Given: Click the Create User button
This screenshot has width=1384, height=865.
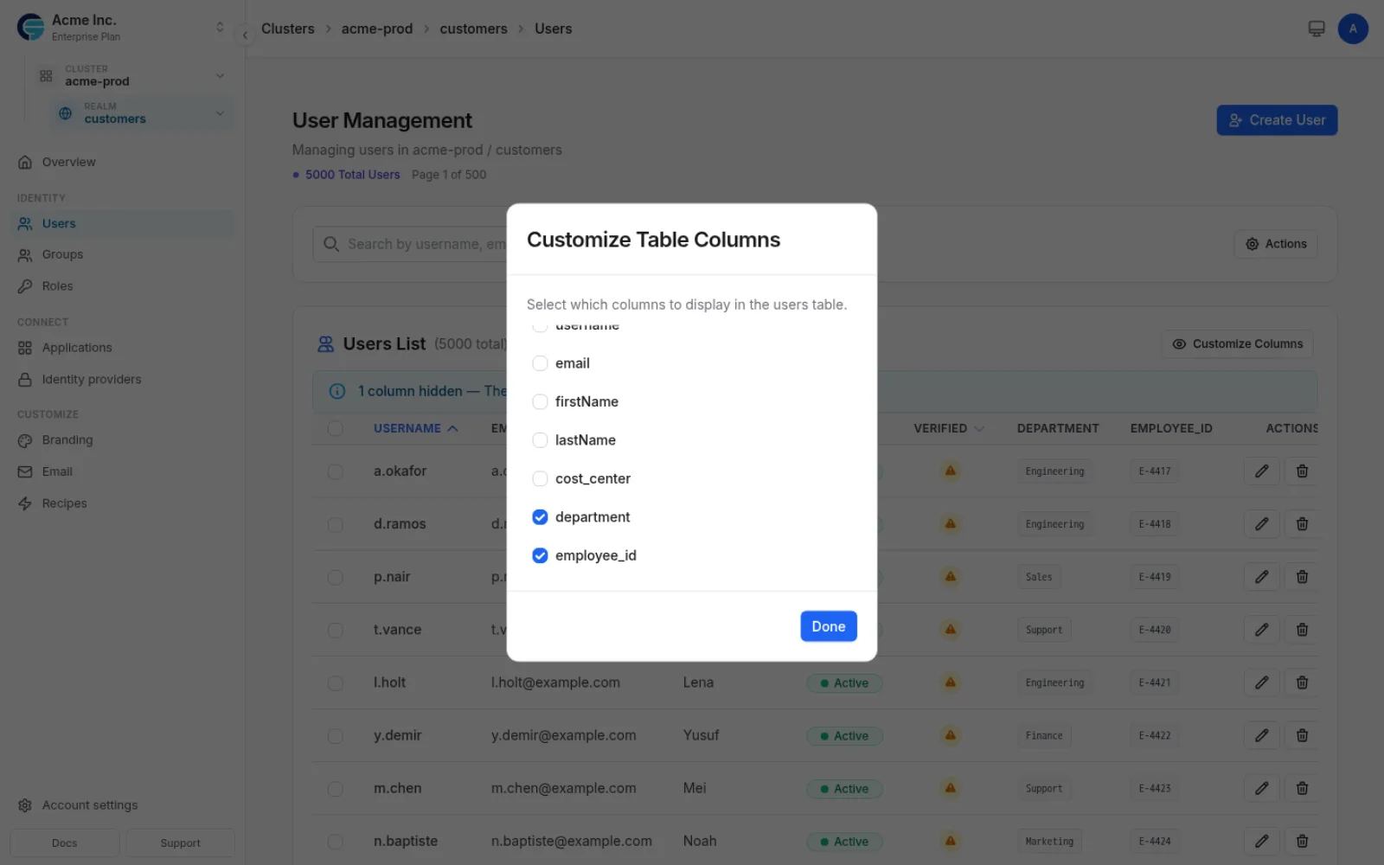Looking at the screenshot, I should tap(1277, 120).
